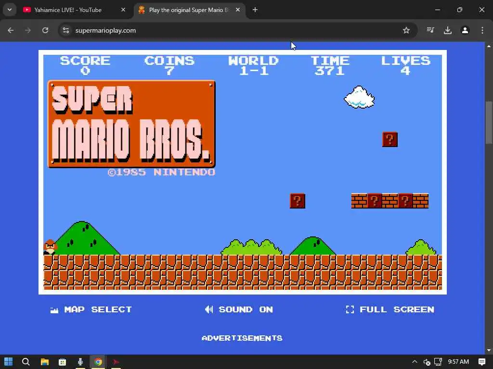Go back to the previous page
The width and height of the screenshot is (493, 369).
[11, 30]
